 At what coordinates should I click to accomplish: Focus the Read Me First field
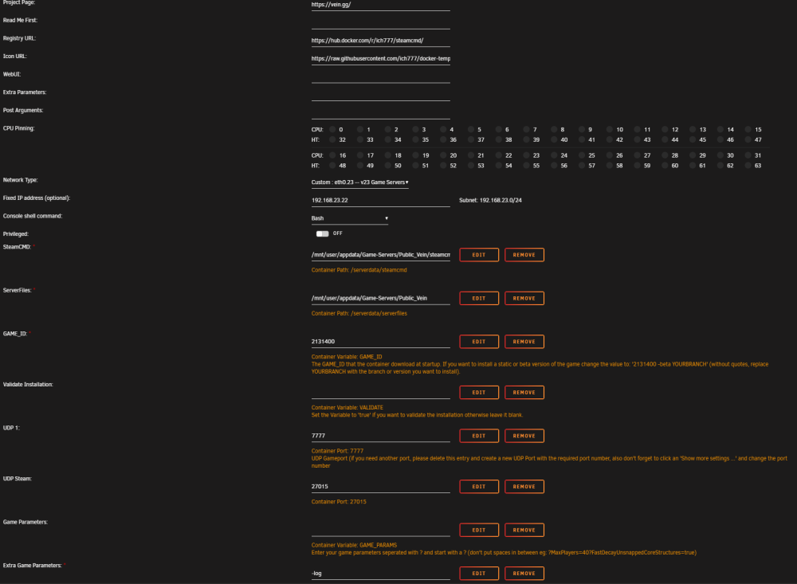pos(381,23)
